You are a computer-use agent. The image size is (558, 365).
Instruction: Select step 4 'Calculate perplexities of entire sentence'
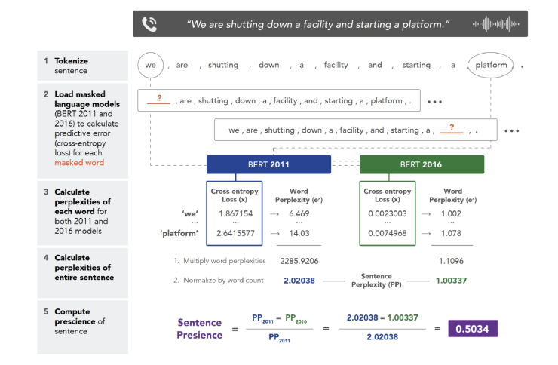82,272
